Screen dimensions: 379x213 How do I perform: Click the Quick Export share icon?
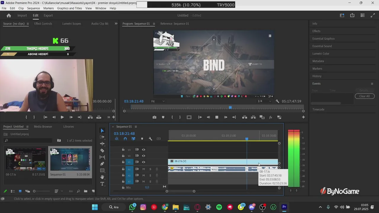click(352, 15)
